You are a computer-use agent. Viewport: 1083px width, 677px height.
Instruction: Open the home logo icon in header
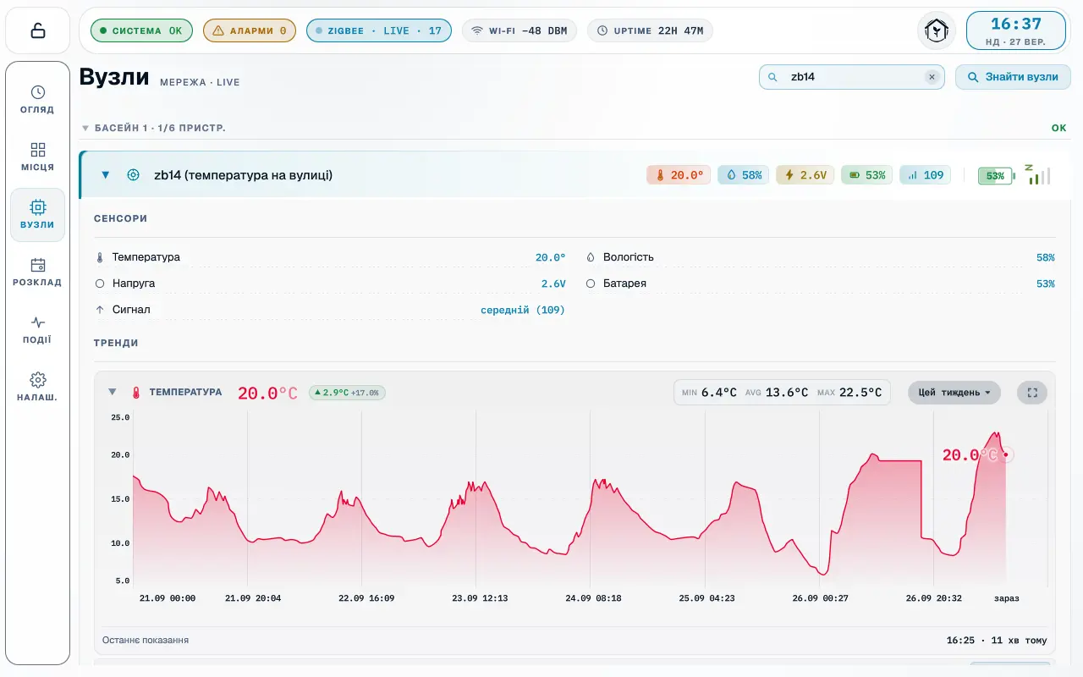coord(937,30)
